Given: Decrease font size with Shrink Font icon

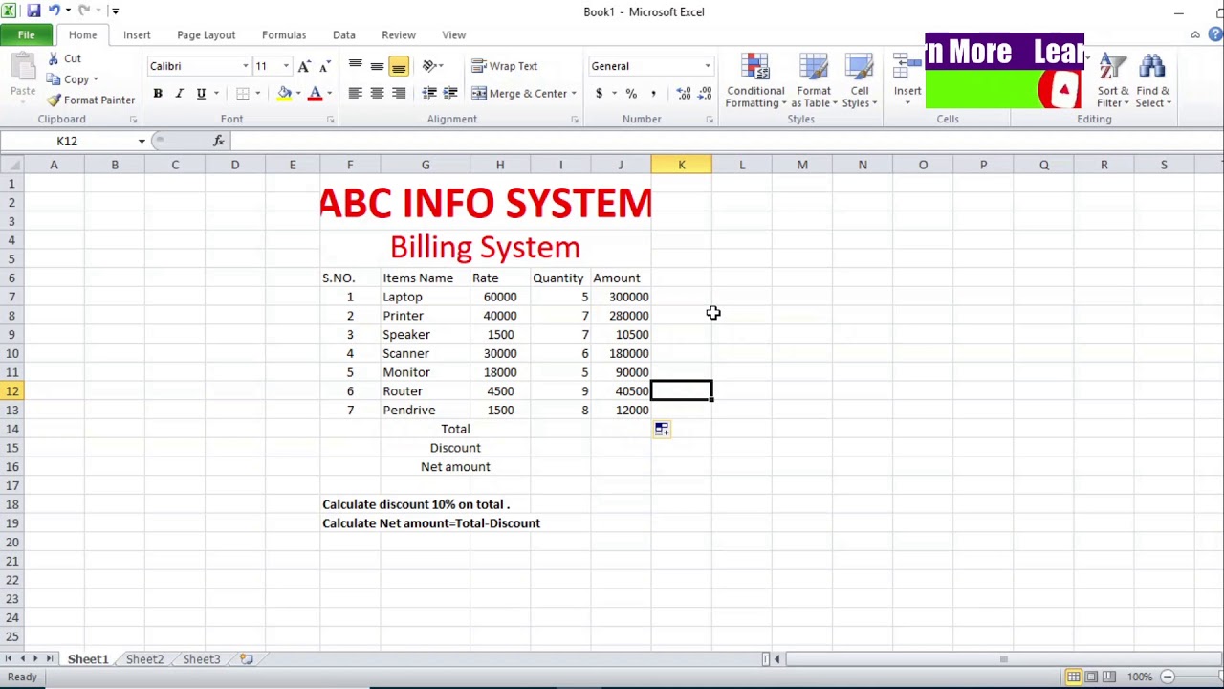Looking at the screenshot, I should 324,66.
